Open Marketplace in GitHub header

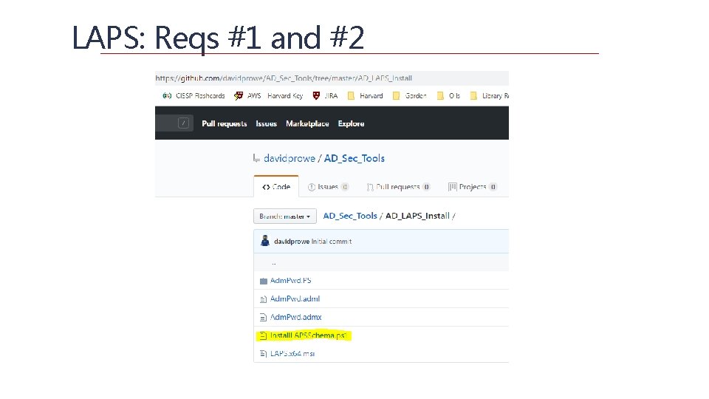tap(307, 123)
